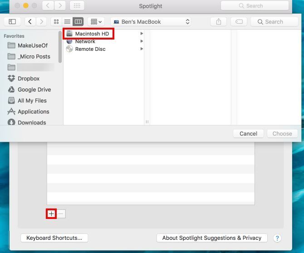Select Applications in Favorites sidebar
The image size is (304, 253).
click(x=33, y=111)
